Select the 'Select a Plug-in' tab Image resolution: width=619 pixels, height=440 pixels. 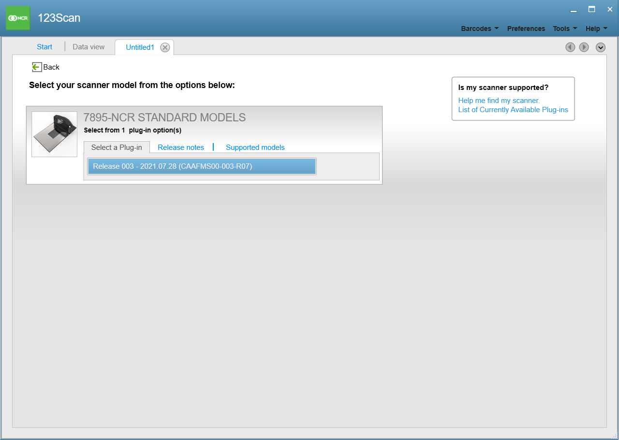[x=117, y=147]
